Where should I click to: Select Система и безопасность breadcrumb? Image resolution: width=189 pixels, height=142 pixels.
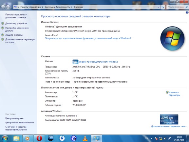pyautogui.click(x=57, y=7)
